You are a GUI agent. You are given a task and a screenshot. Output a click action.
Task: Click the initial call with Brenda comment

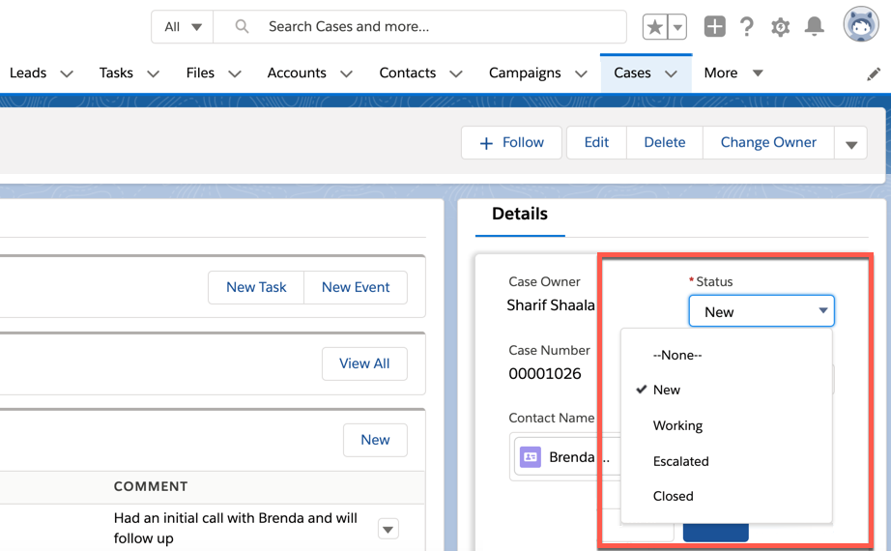pos(235,528)
